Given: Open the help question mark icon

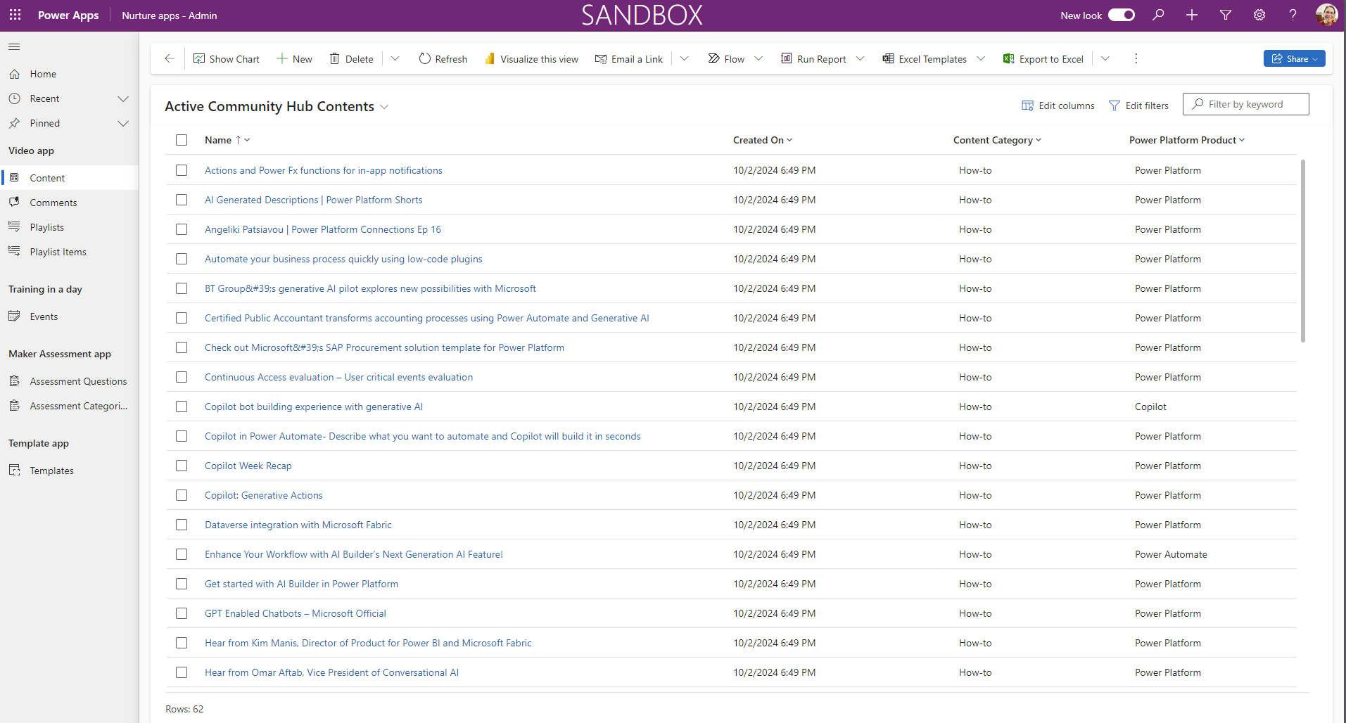Looking at the screenshot, I should coord(1293,15).
